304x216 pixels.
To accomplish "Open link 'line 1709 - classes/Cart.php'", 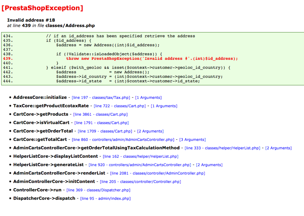I will (x=105, y=131).
